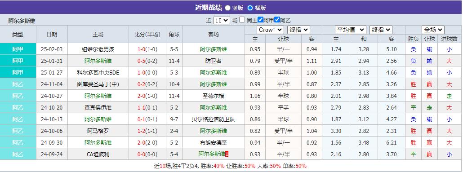Click corner count 9-7
Image resolution: width=463 pixels, height=172 pixels.
[x=174, y=119]
